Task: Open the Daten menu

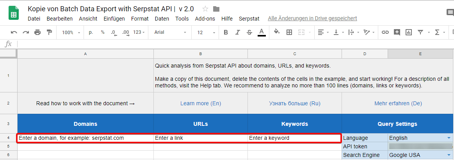Action: click(162, 19)
